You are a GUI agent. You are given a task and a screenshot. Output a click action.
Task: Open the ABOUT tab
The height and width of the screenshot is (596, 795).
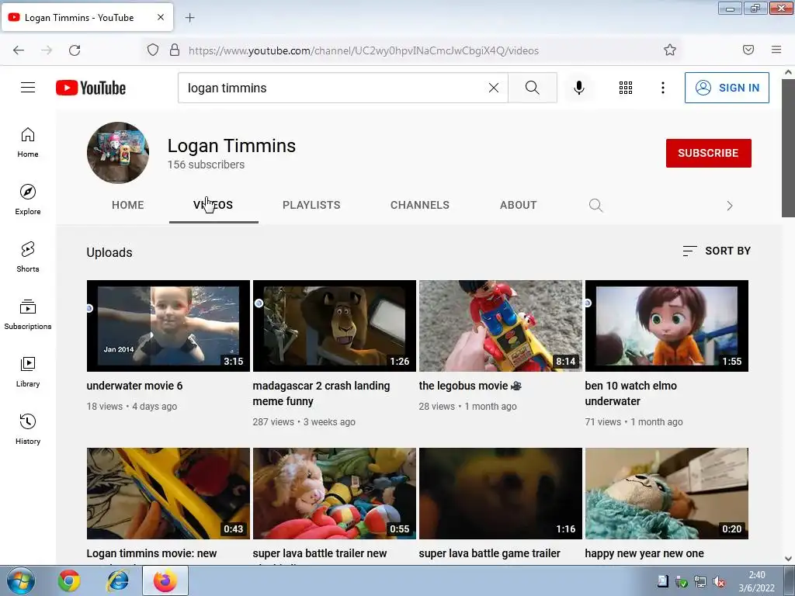point(518,205)
